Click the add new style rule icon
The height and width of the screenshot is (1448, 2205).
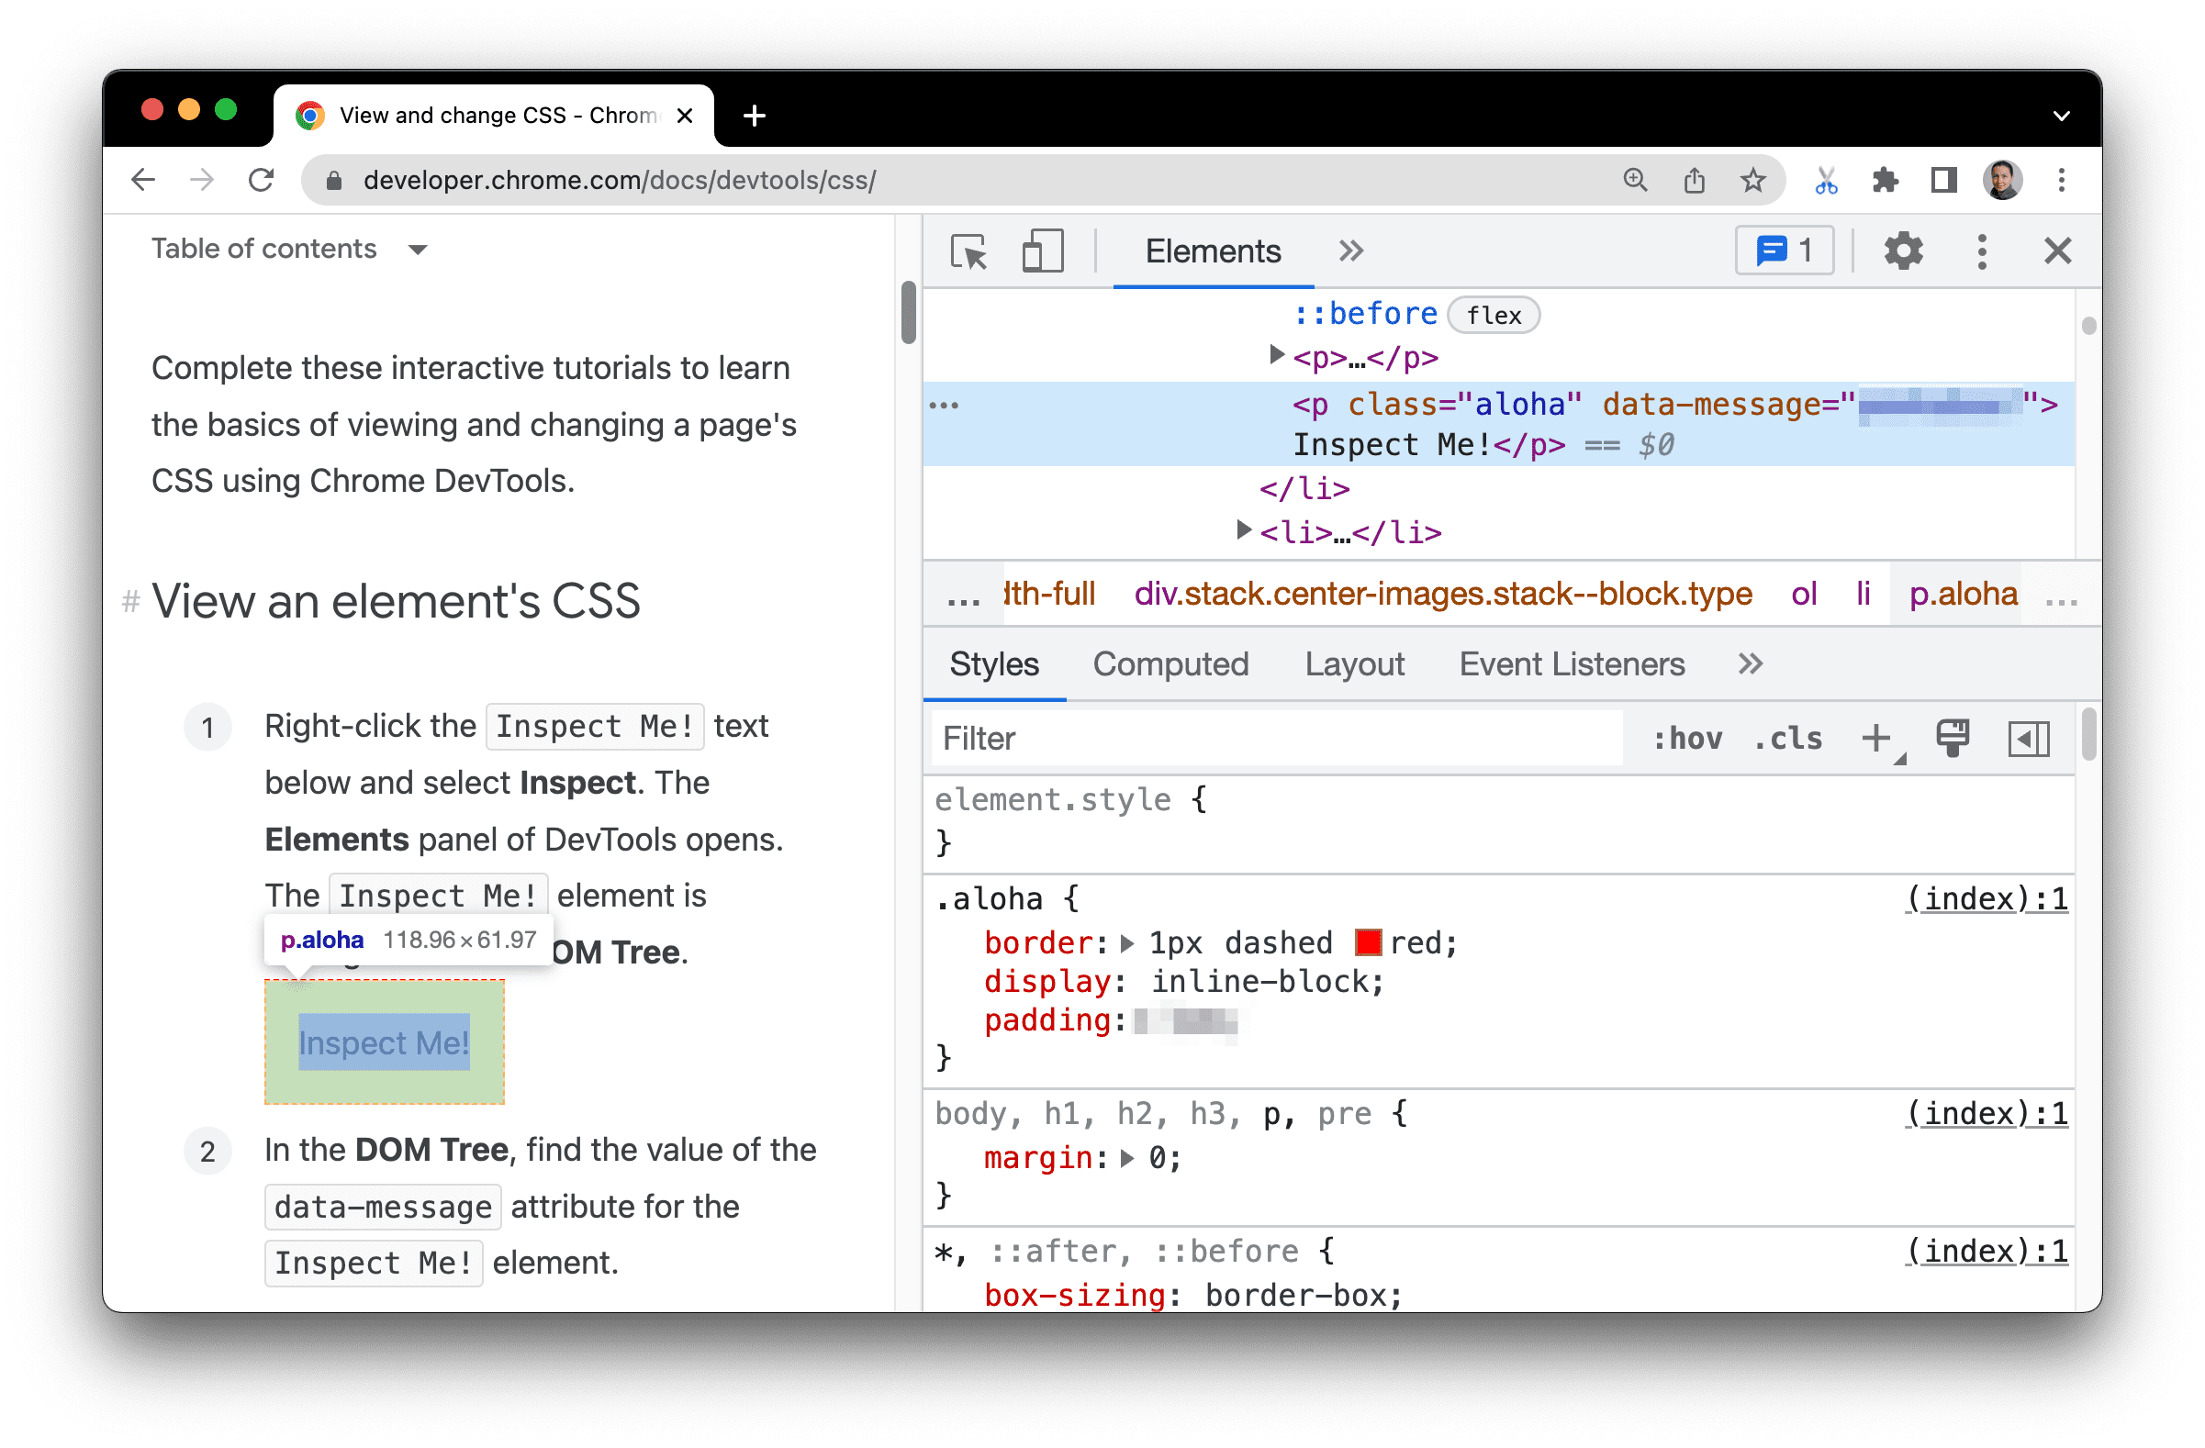1878,739
